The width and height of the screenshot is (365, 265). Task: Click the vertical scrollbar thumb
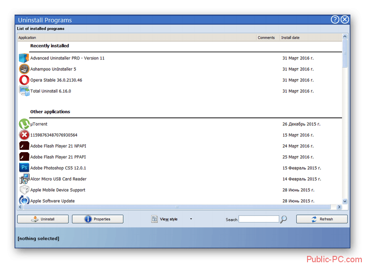pyautogui.click(x=345, y=53)
